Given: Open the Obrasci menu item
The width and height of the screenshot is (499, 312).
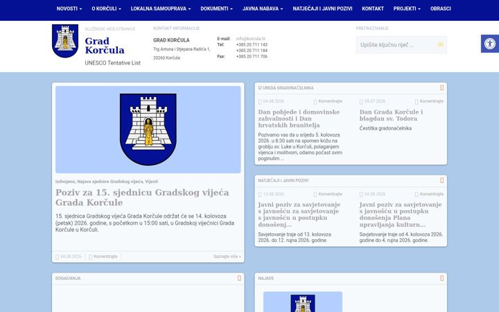Looking at the screenshot, I should pyautogui.click(x=441, y=8).
